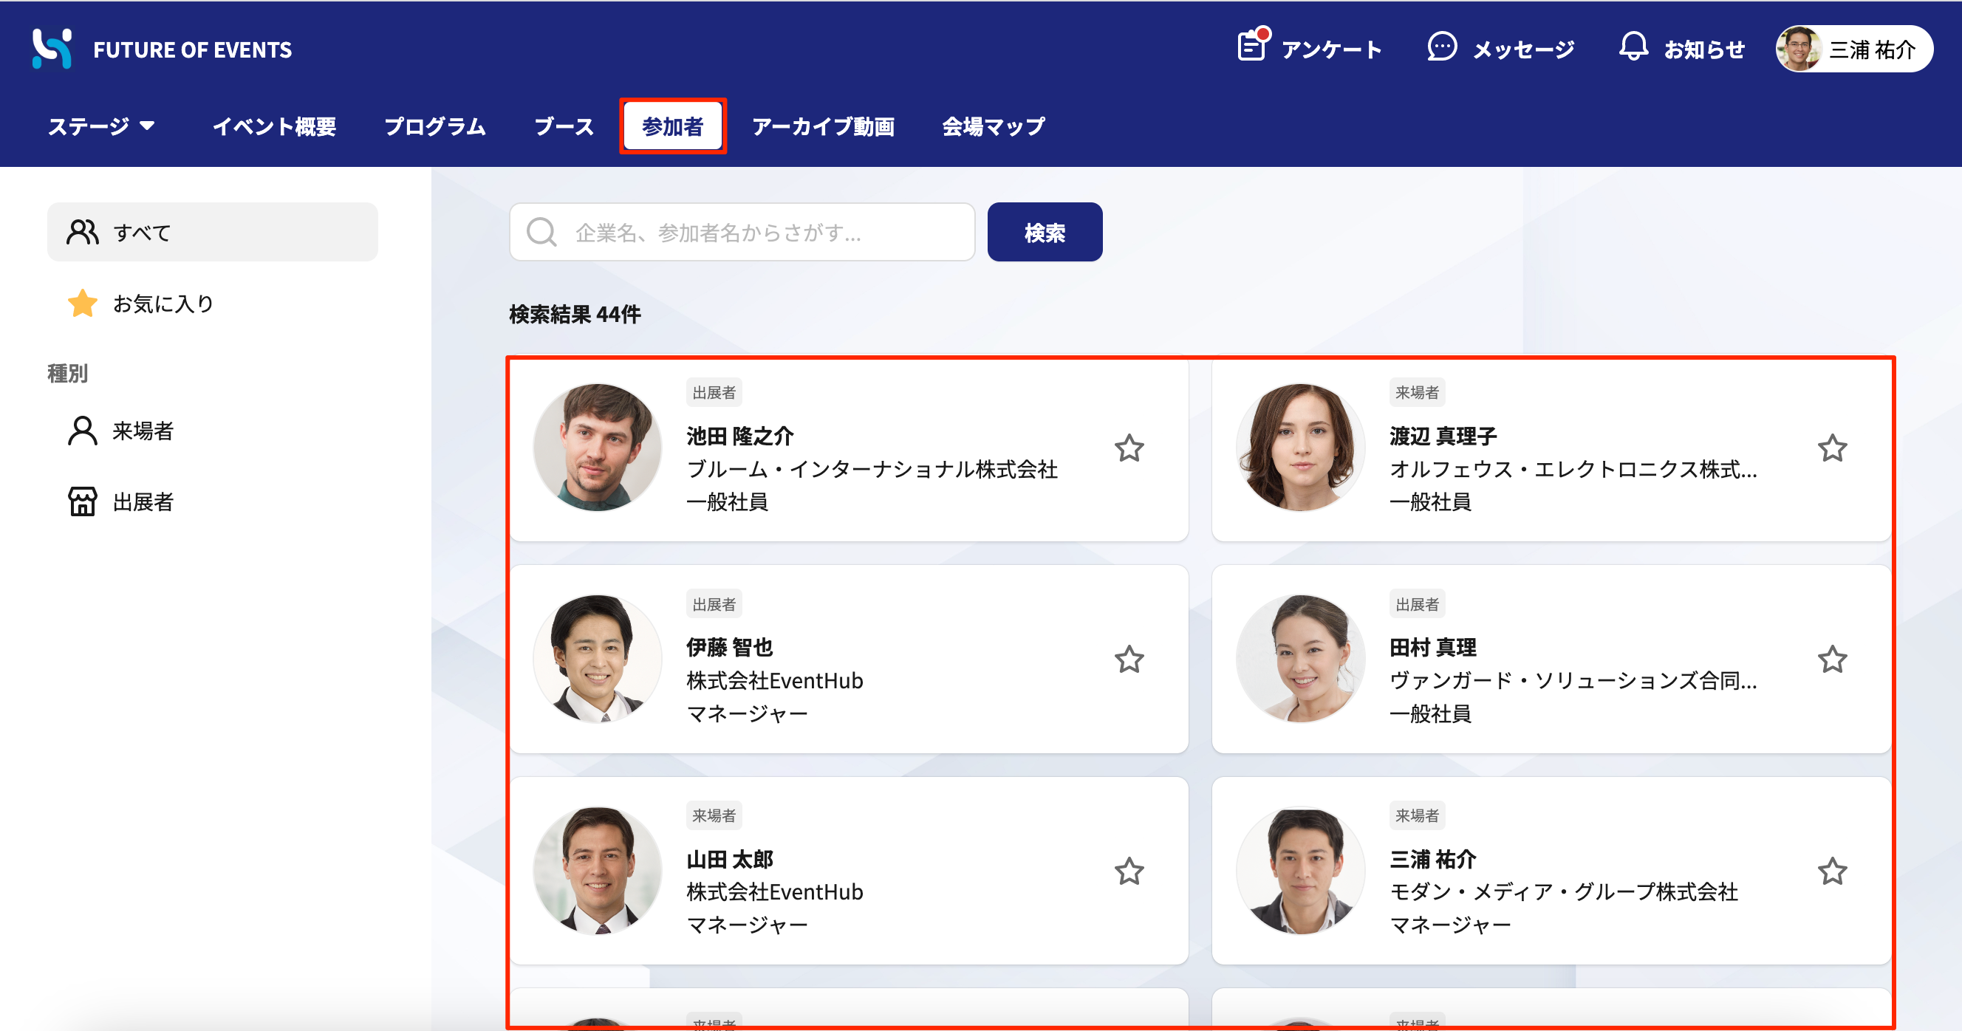This screenshot has width=1962, height=1031.
Task: Click 三浦 祐介 avatar in header
Action: click(x=1799, y=49)
